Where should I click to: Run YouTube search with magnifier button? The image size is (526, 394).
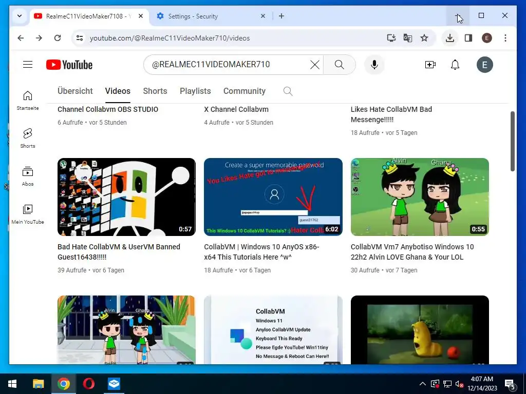point(340,65)
